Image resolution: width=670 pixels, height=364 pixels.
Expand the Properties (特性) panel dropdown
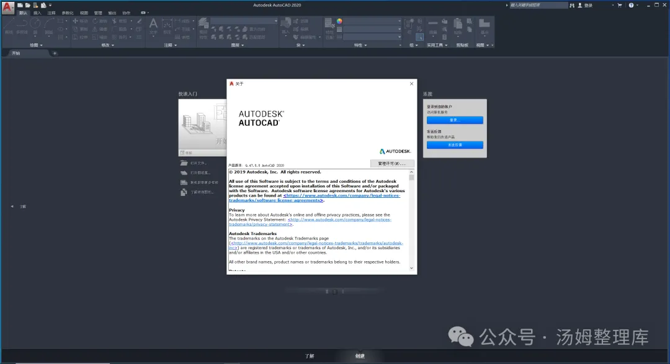pos(360,45)
